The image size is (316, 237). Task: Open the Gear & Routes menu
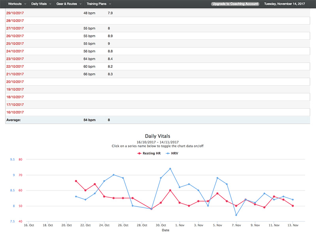(69, 4)
